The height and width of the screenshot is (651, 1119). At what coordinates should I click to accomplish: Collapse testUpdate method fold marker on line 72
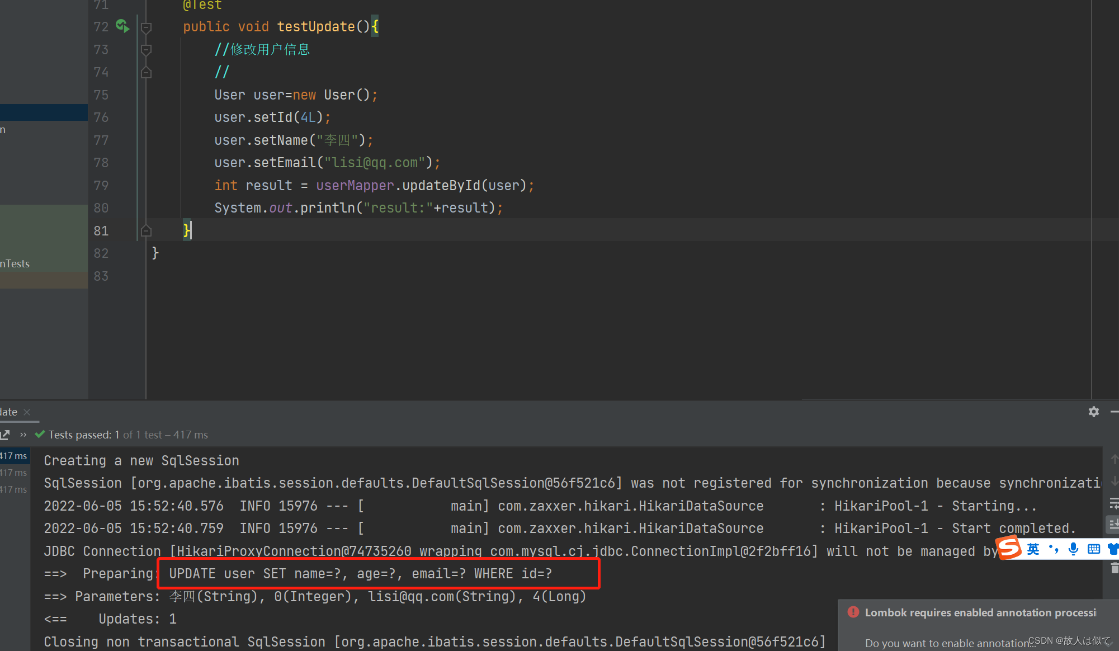(x=146, y=27)
